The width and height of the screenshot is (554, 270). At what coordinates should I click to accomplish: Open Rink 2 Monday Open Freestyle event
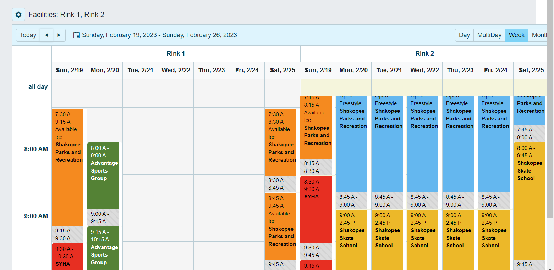tap(351, 144)
